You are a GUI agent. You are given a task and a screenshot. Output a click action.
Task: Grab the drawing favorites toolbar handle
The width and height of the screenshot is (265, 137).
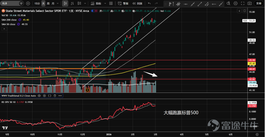click(x=166, y=4)
